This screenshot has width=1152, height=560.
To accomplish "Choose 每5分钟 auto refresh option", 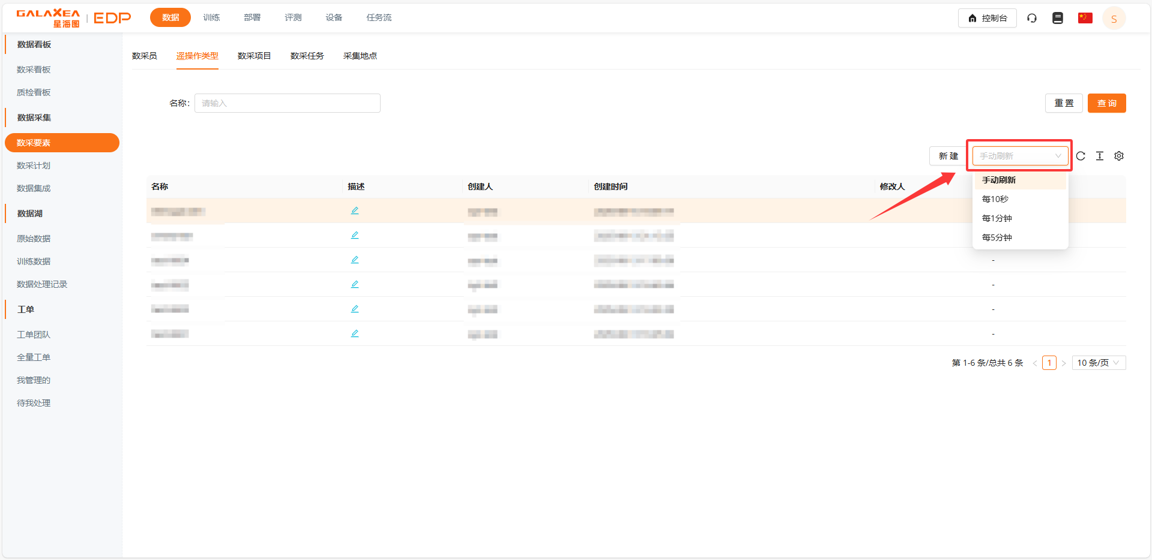I will 997,237.
